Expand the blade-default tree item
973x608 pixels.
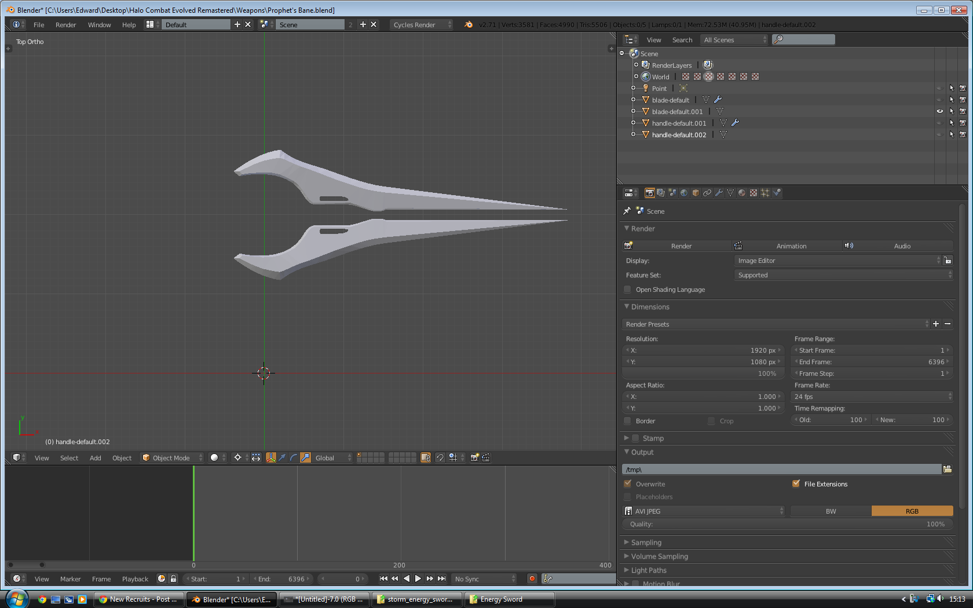point(634,100)
